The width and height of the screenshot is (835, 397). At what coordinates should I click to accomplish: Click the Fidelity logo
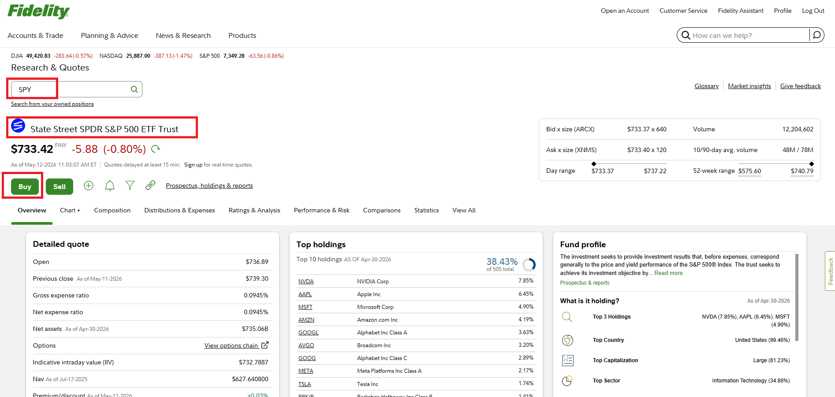(x=39, y=11)
